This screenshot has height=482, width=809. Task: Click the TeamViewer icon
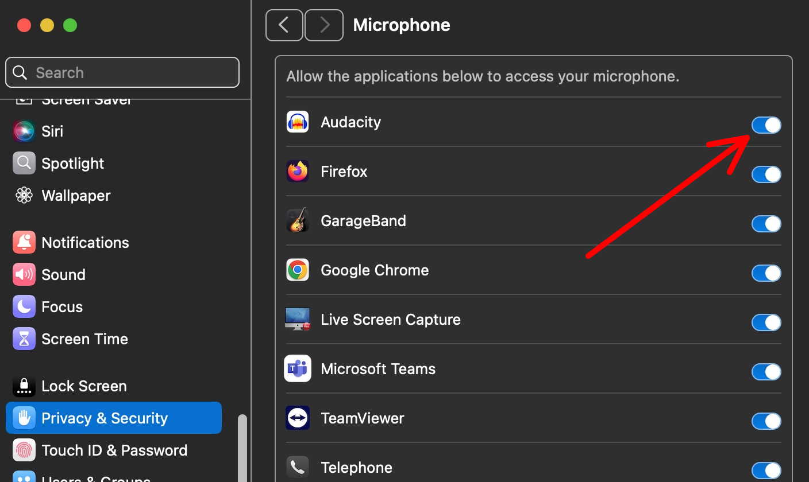298,418
